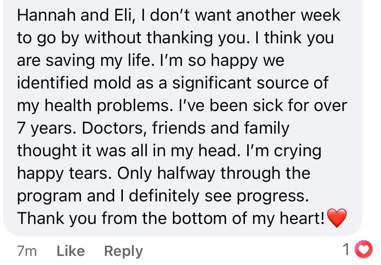Screen dimensions: 381x265
Task: Click the word 'halfway' in the comment
Action: pos(186,174)
